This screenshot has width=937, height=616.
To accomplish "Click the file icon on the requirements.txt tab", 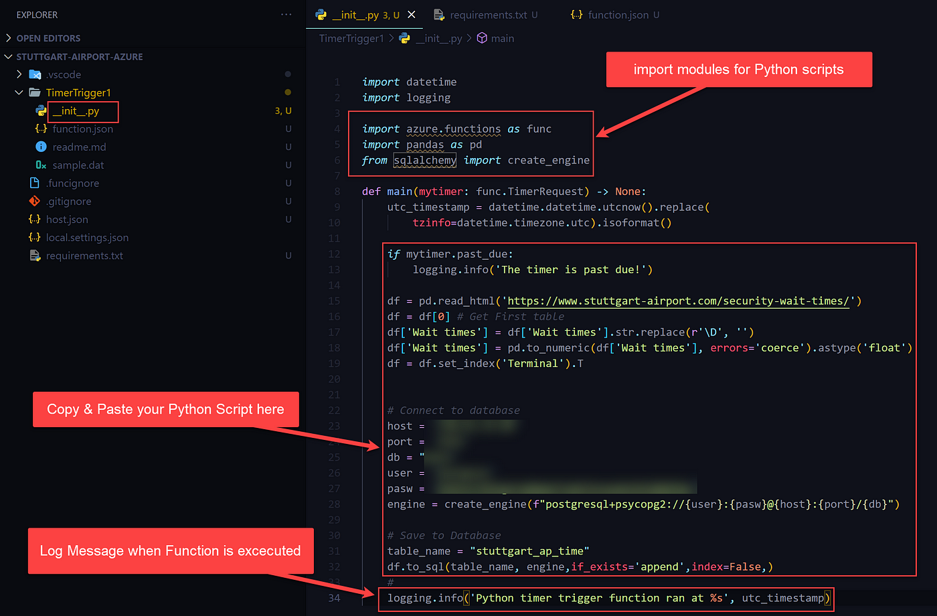I will tap(439, 15).
